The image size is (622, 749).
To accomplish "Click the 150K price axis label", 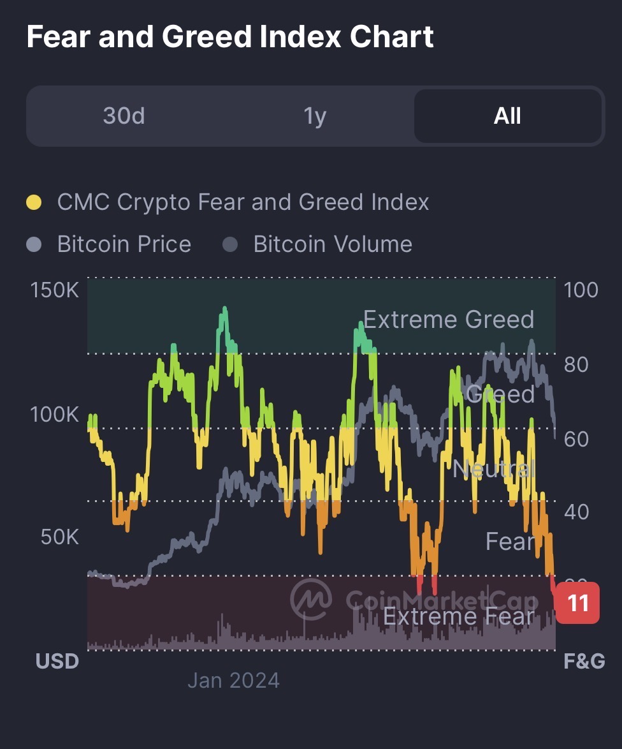I will (x=55, y=290).
